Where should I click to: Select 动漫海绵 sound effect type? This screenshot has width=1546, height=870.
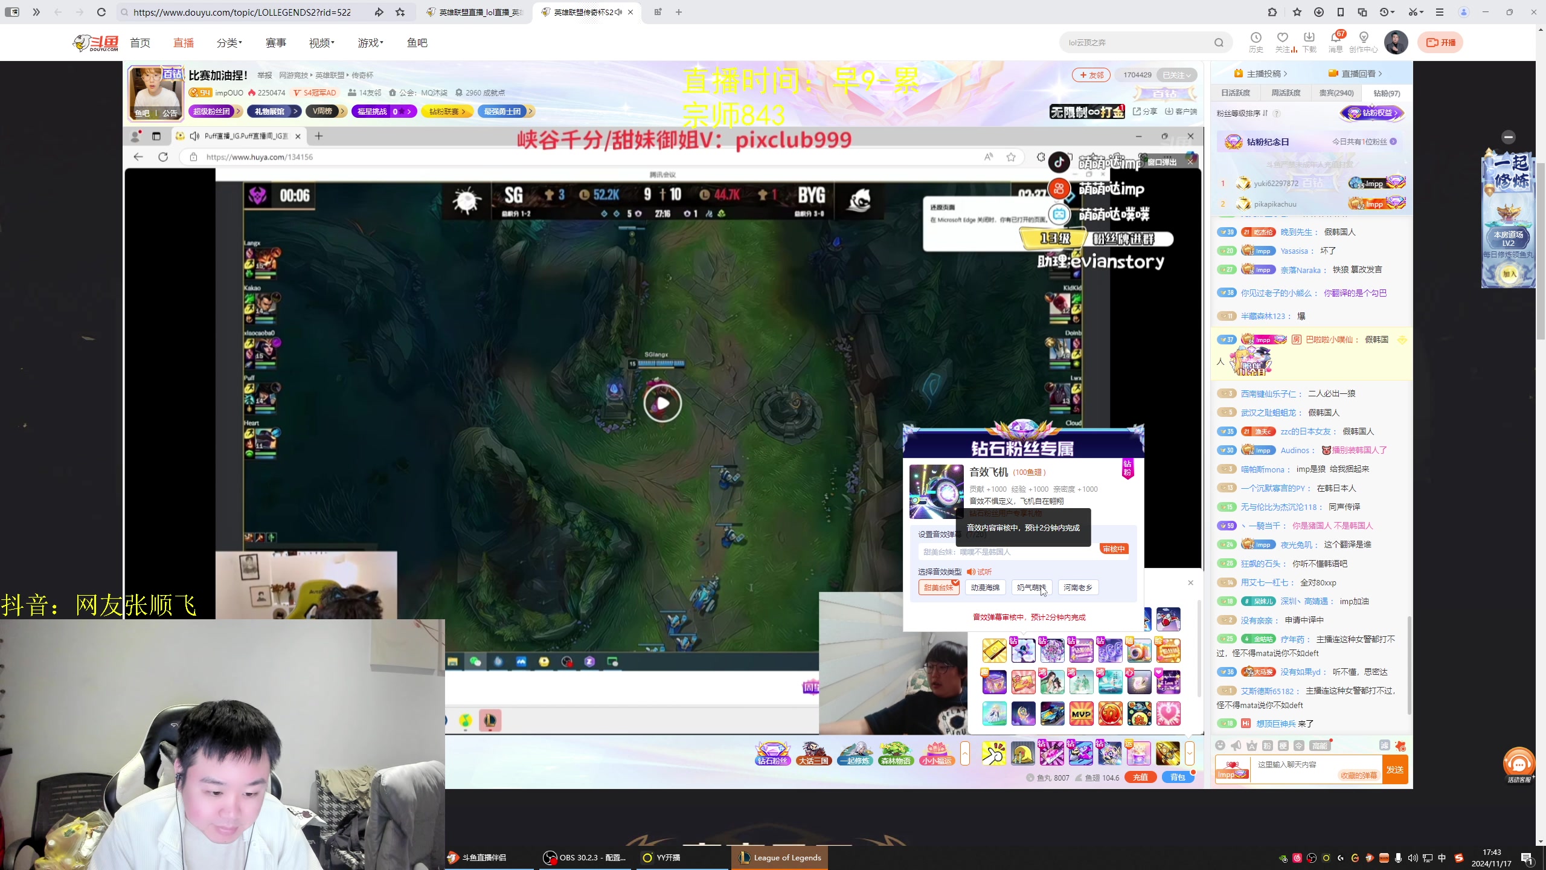point(985,587)
